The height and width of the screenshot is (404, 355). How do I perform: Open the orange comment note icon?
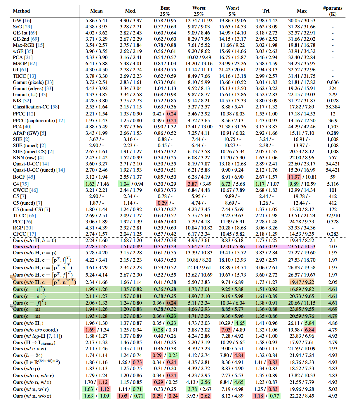point(13,277)
